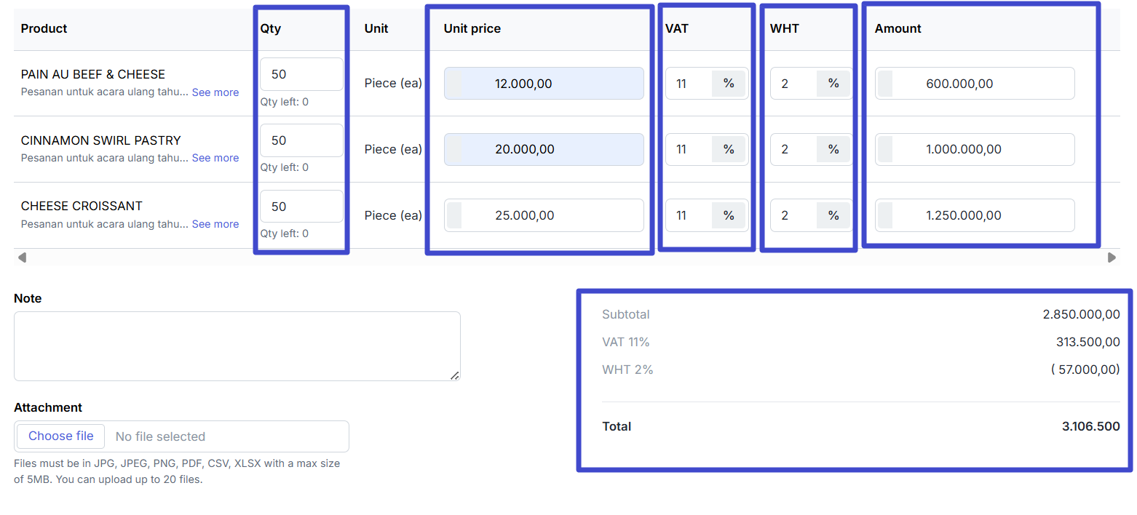This screenshot has width=1137, height=515.
Task: Click the amount field showing 1.000.000,00
Action: pyautogui.click(x=974, y=149)
